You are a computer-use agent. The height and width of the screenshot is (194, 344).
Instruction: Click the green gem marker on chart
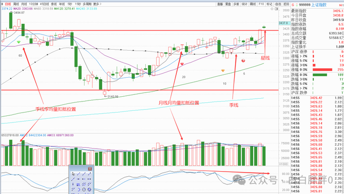click(19, 42)
